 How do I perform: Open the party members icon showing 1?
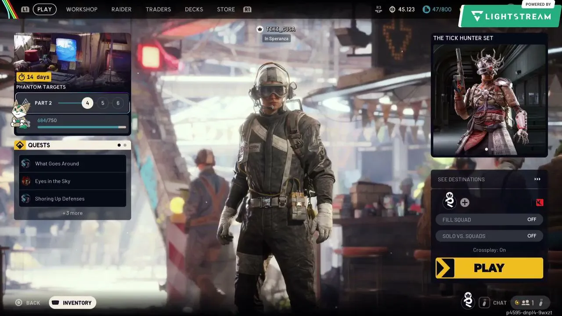click(527, 302)
